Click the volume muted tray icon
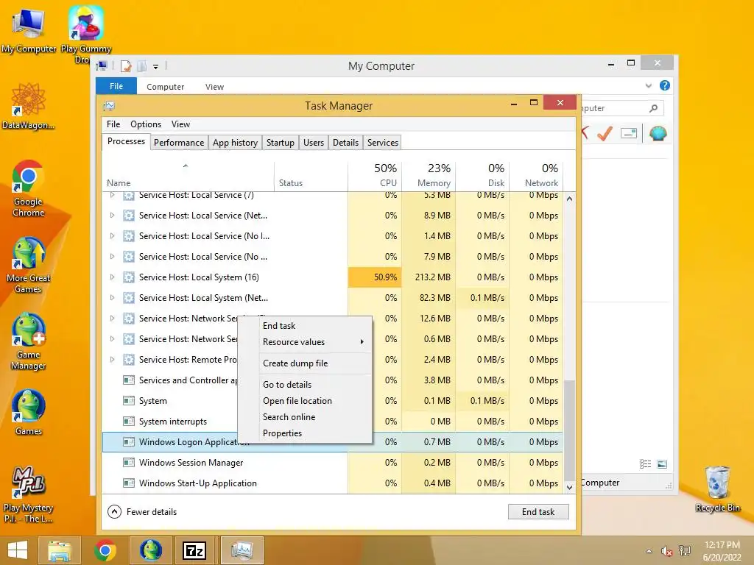The image size is (754, 565). pos(666,551)
